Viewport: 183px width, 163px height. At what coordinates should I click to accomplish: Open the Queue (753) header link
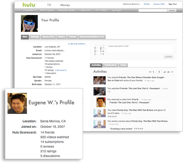point(159,4)
